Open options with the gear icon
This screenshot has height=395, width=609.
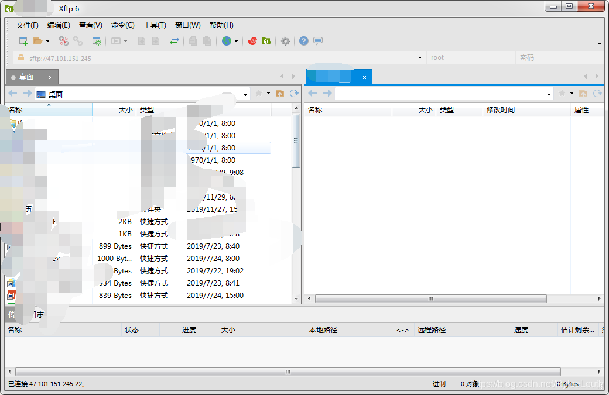coord(286,41)
